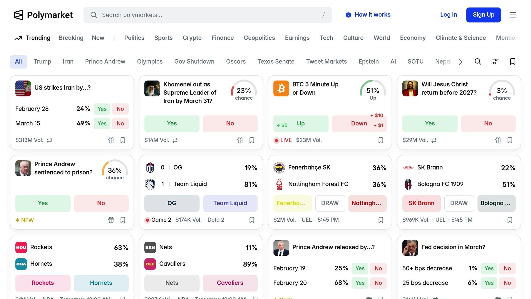Open the filter sliders icon
Viewport: 531px width, 299px height.
(495, 62)
